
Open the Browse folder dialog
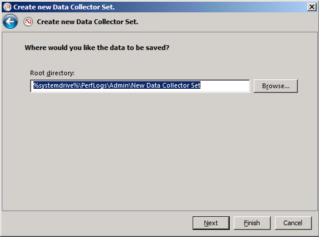click(276, 86)
